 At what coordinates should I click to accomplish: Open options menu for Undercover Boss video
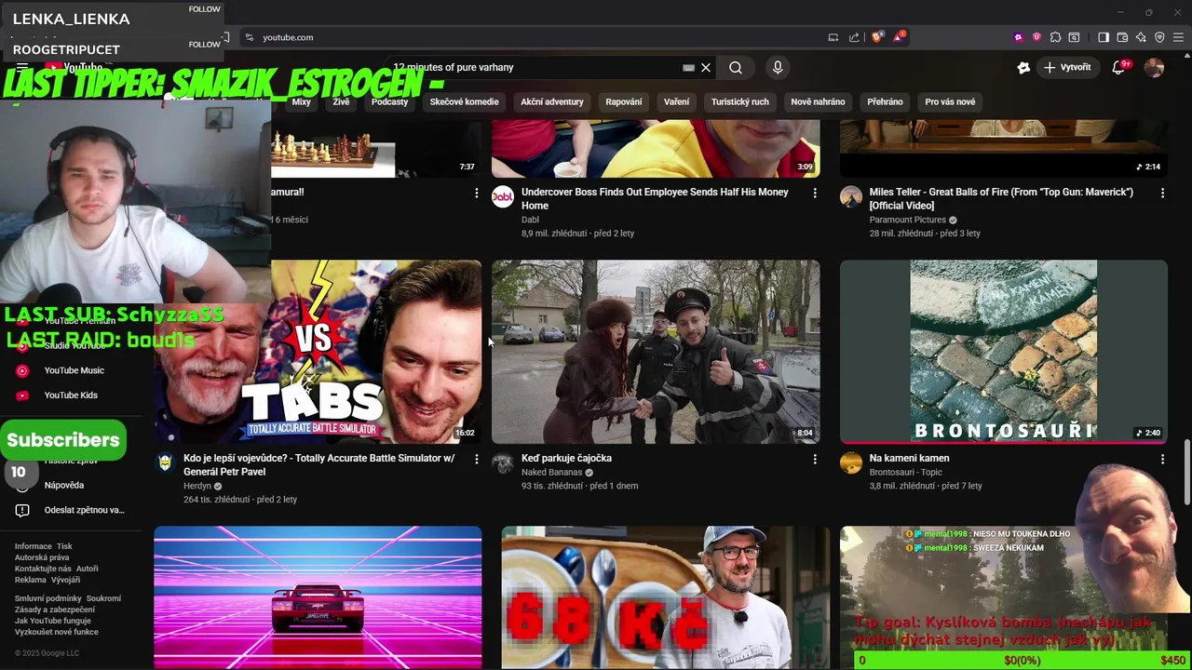click(x=815, y=193)
